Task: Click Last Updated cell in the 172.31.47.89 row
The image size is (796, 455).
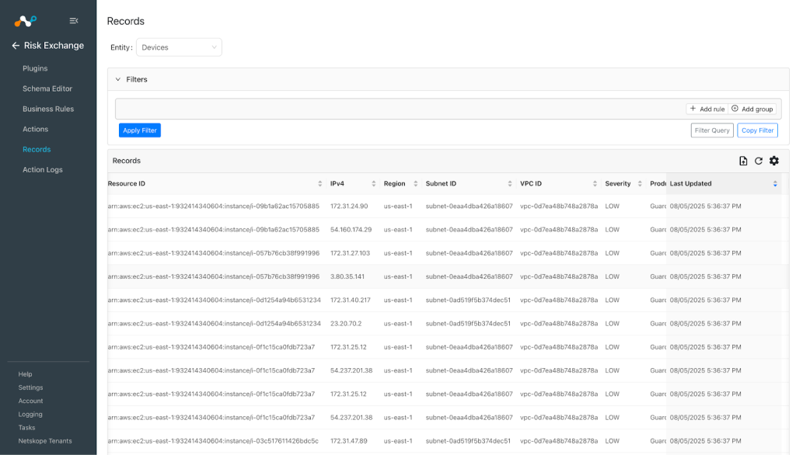Action: (x=705, y=441)
